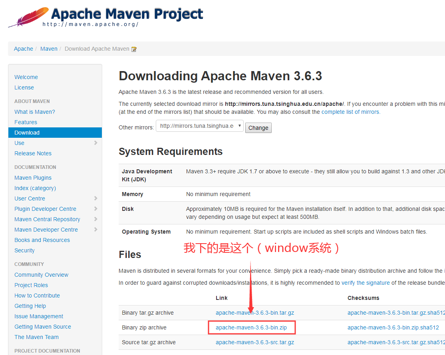This screenshot has width=445, height=355.
Task: Click the Binary zip archive row label
Action: pyautogui.click(x=144, y=328)
